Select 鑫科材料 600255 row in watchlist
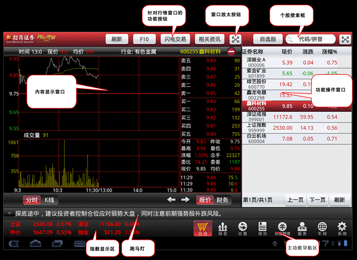Screen dimensions: 357x260 [x=297, y=106]
